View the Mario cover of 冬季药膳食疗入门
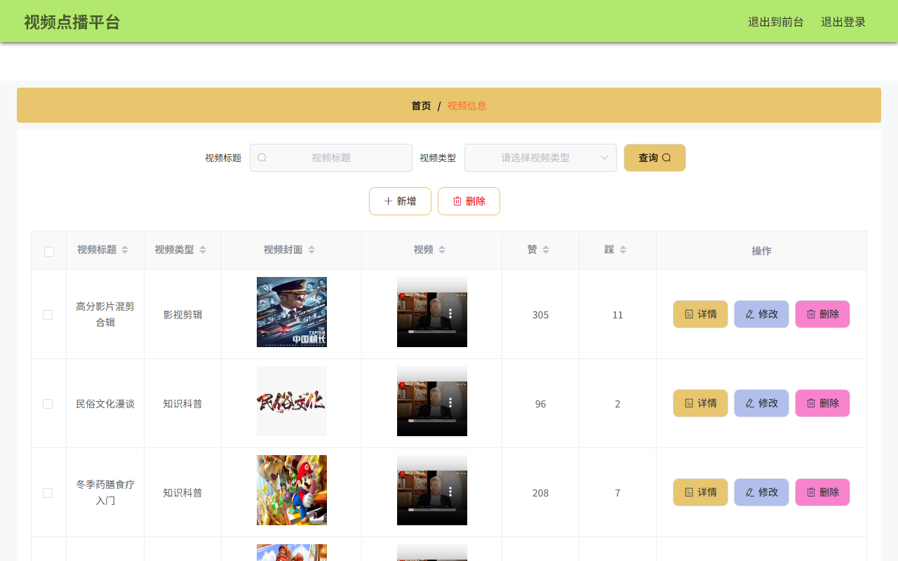 coord(292,490)
